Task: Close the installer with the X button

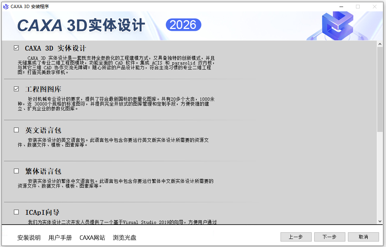Action: click(x=375, y=7)
